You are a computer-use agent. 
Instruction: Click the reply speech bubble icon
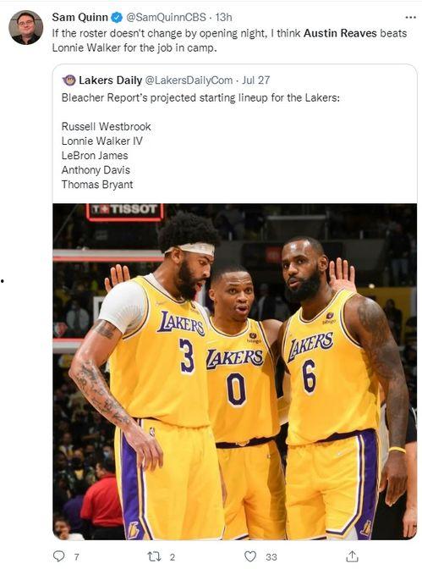(x=59, y=556)
